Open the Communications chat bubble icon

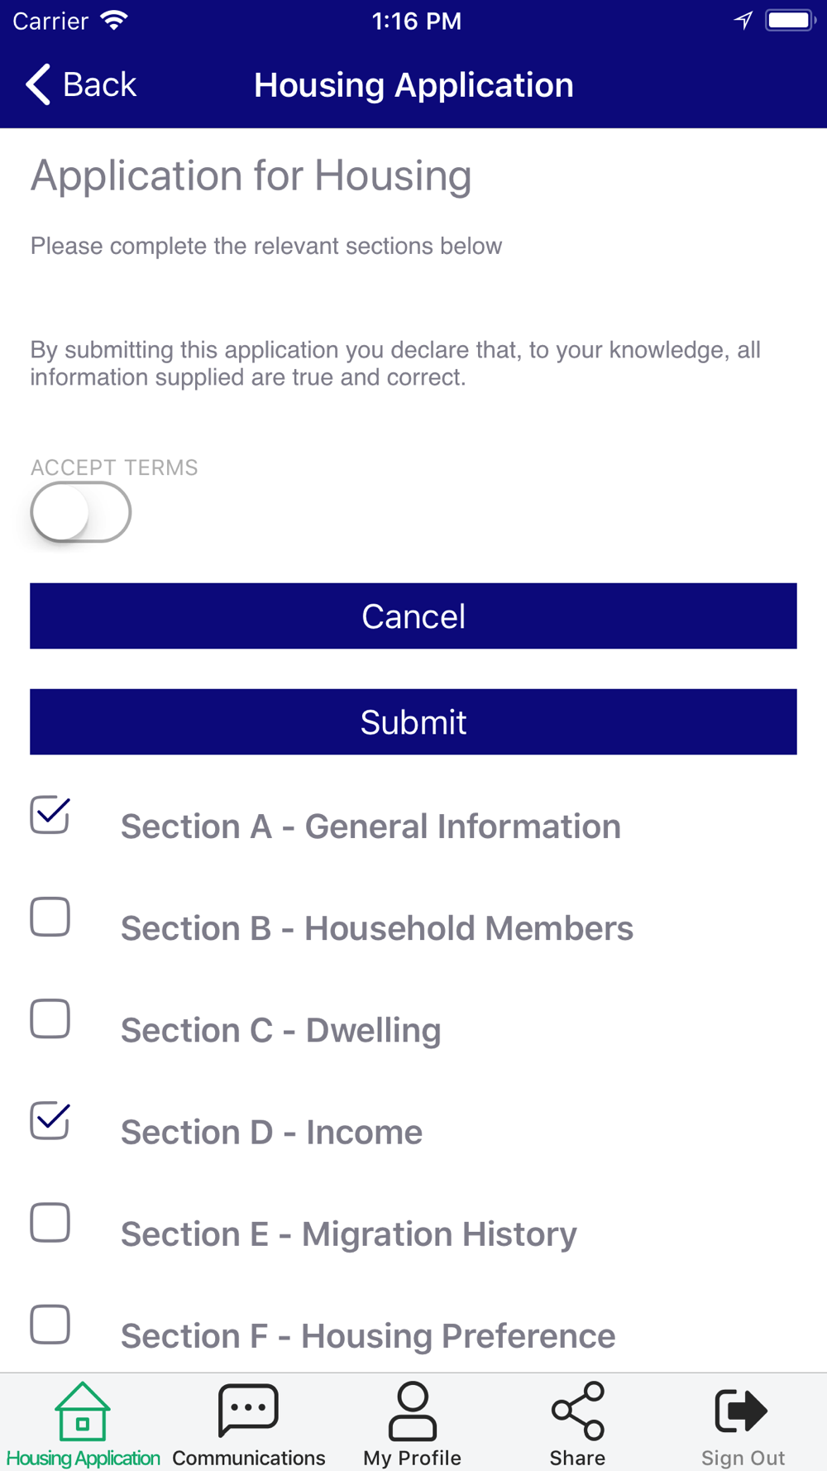point(248,1410)
